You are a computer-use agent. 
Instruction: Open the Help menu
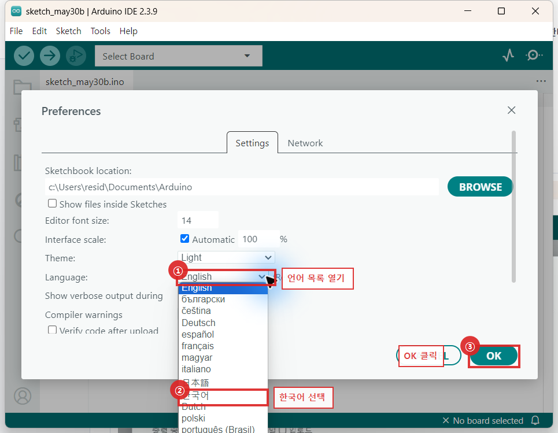coord(128,31)
